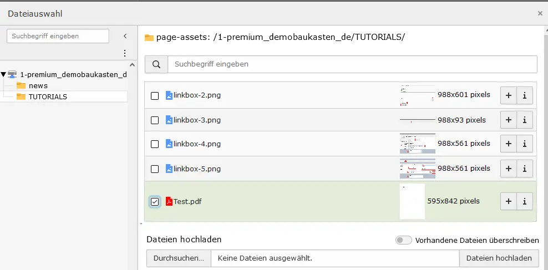Check the linkbox-2.png checkbox
This screenshot has width=548, height=270.
[155, 96]
